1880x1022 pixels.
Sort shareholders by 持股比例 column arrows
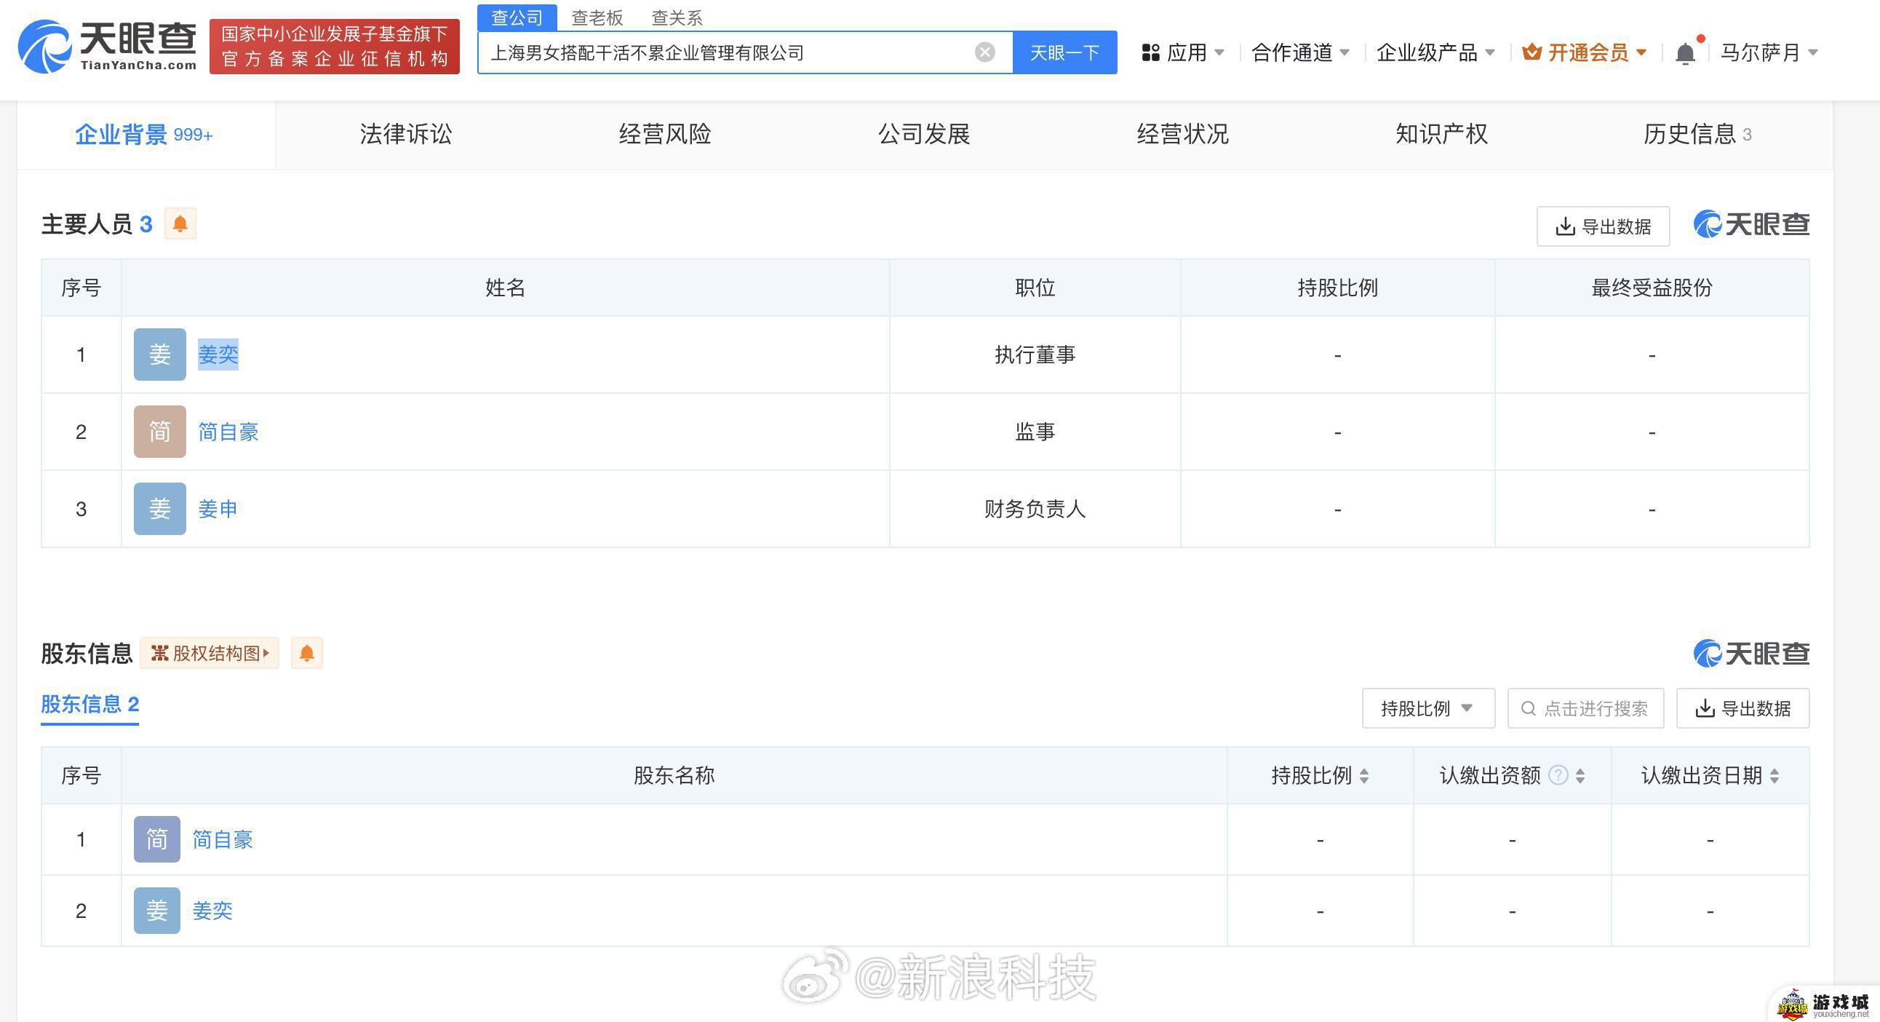[1364, 775]
